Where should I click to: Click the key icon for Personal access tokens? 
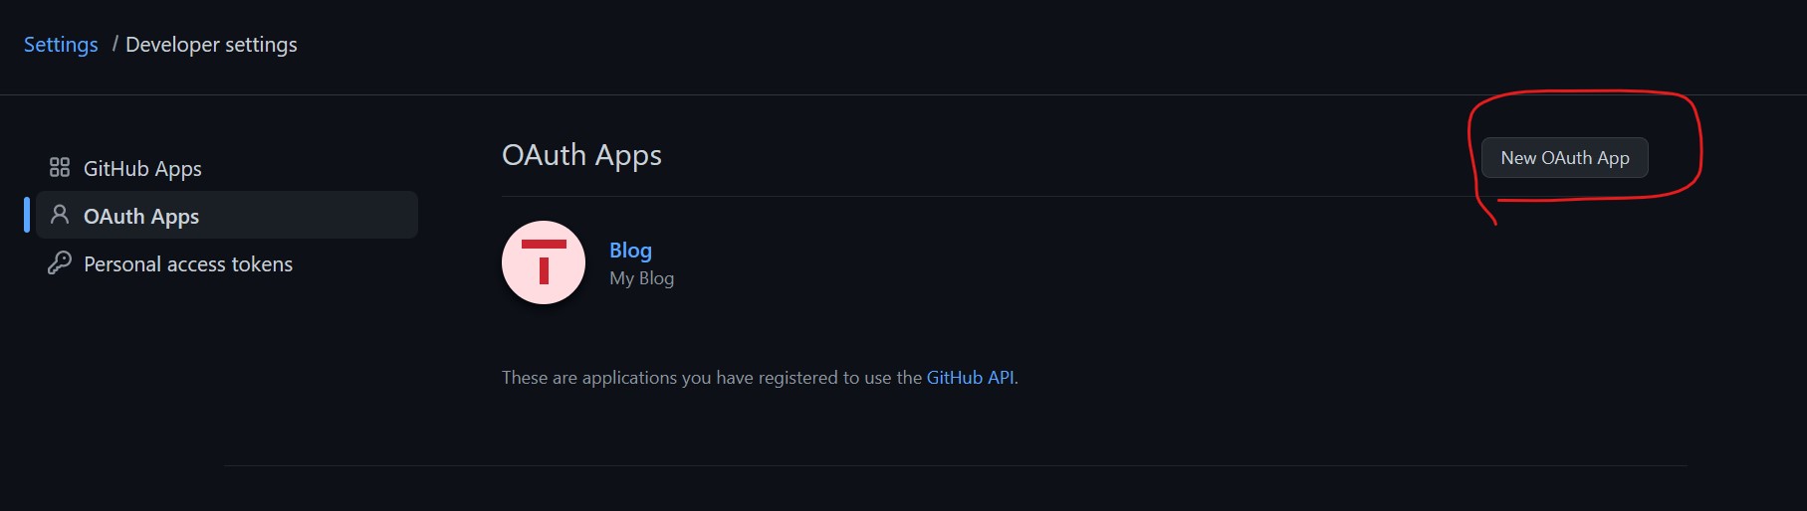click(x=60, y=262)
